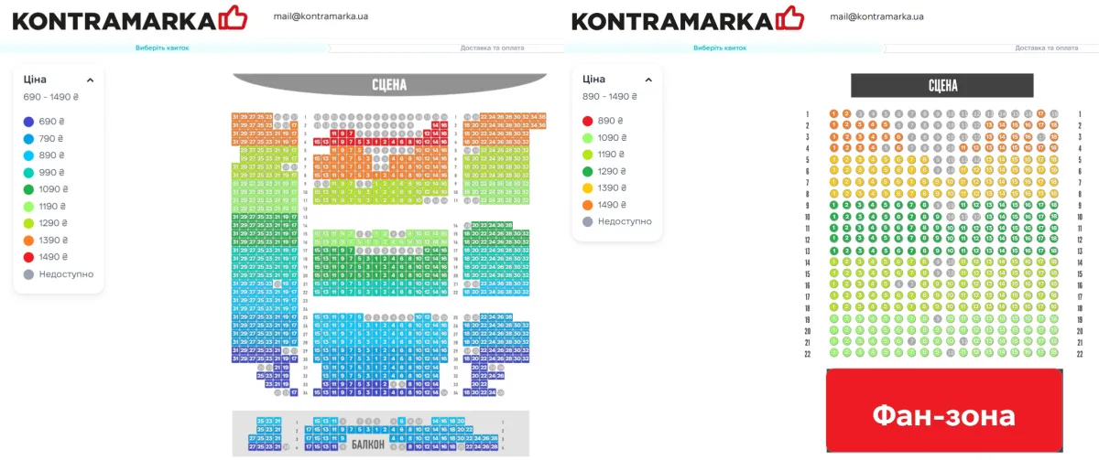
Task: Select the 790 ₴ price dot
Action: (x=28, y=139)
